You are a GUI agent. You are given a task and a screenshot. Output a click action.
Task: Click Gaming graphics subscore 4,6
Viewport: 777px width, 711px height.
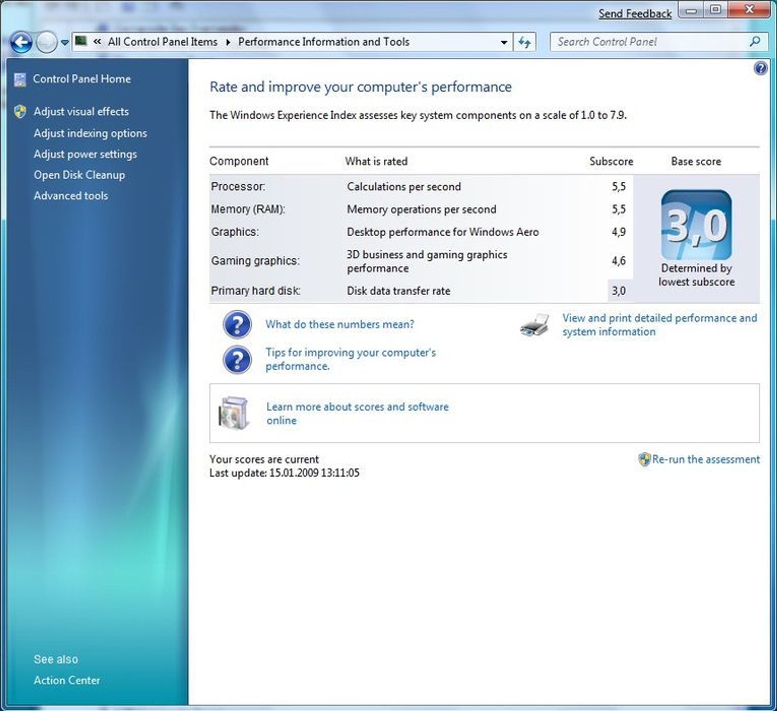coord(619,261)
